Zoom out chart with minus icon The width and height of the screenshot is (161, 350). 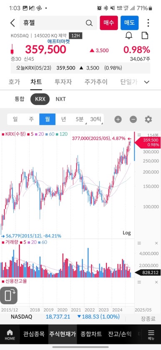click(133, 119)
